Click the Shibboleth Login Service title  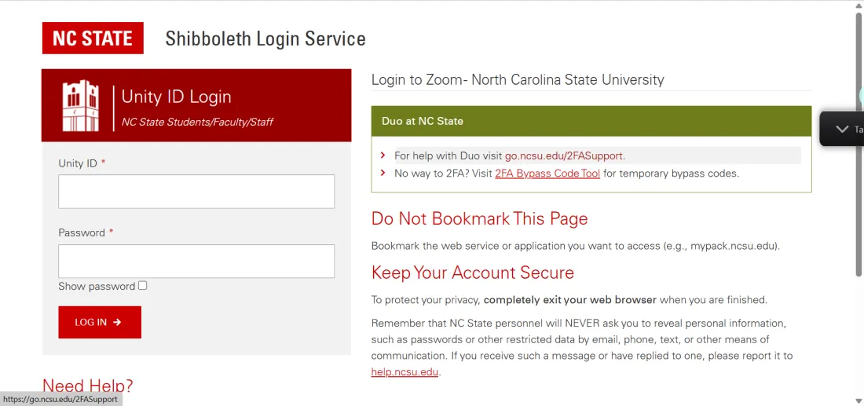click(x=265, y=38)
